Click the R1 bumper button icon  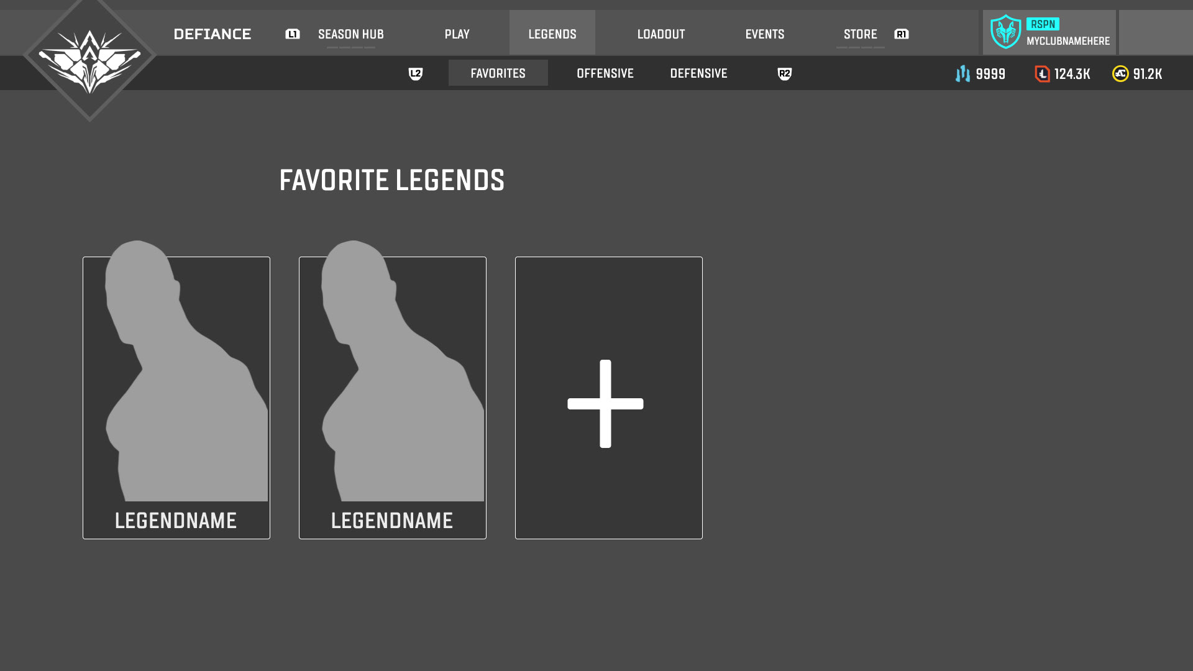coord(902,34)
